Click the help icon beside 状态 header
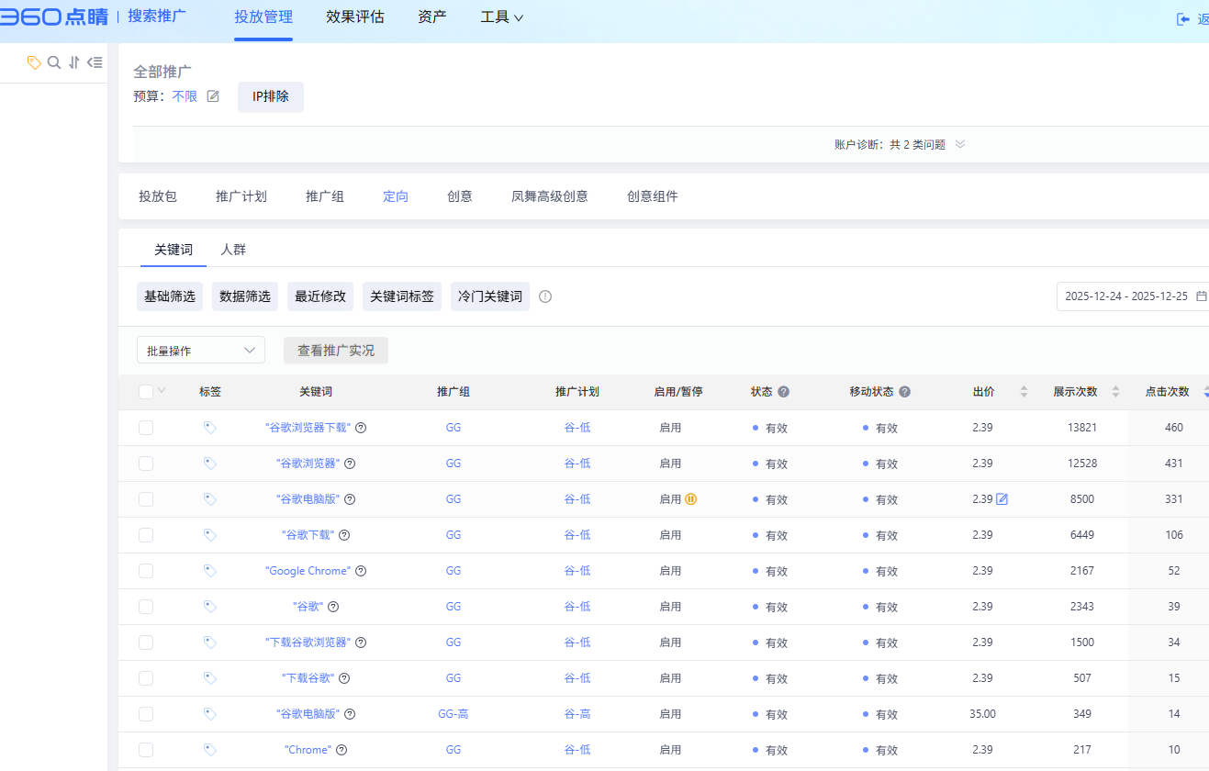 [x=783, y=392]
